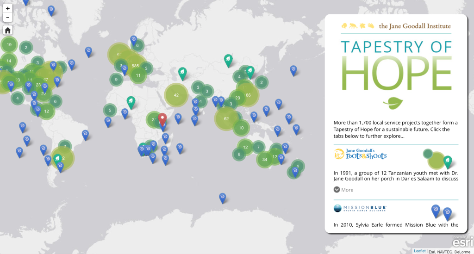Click the blue pin over Scandinavia

point(134,40)
